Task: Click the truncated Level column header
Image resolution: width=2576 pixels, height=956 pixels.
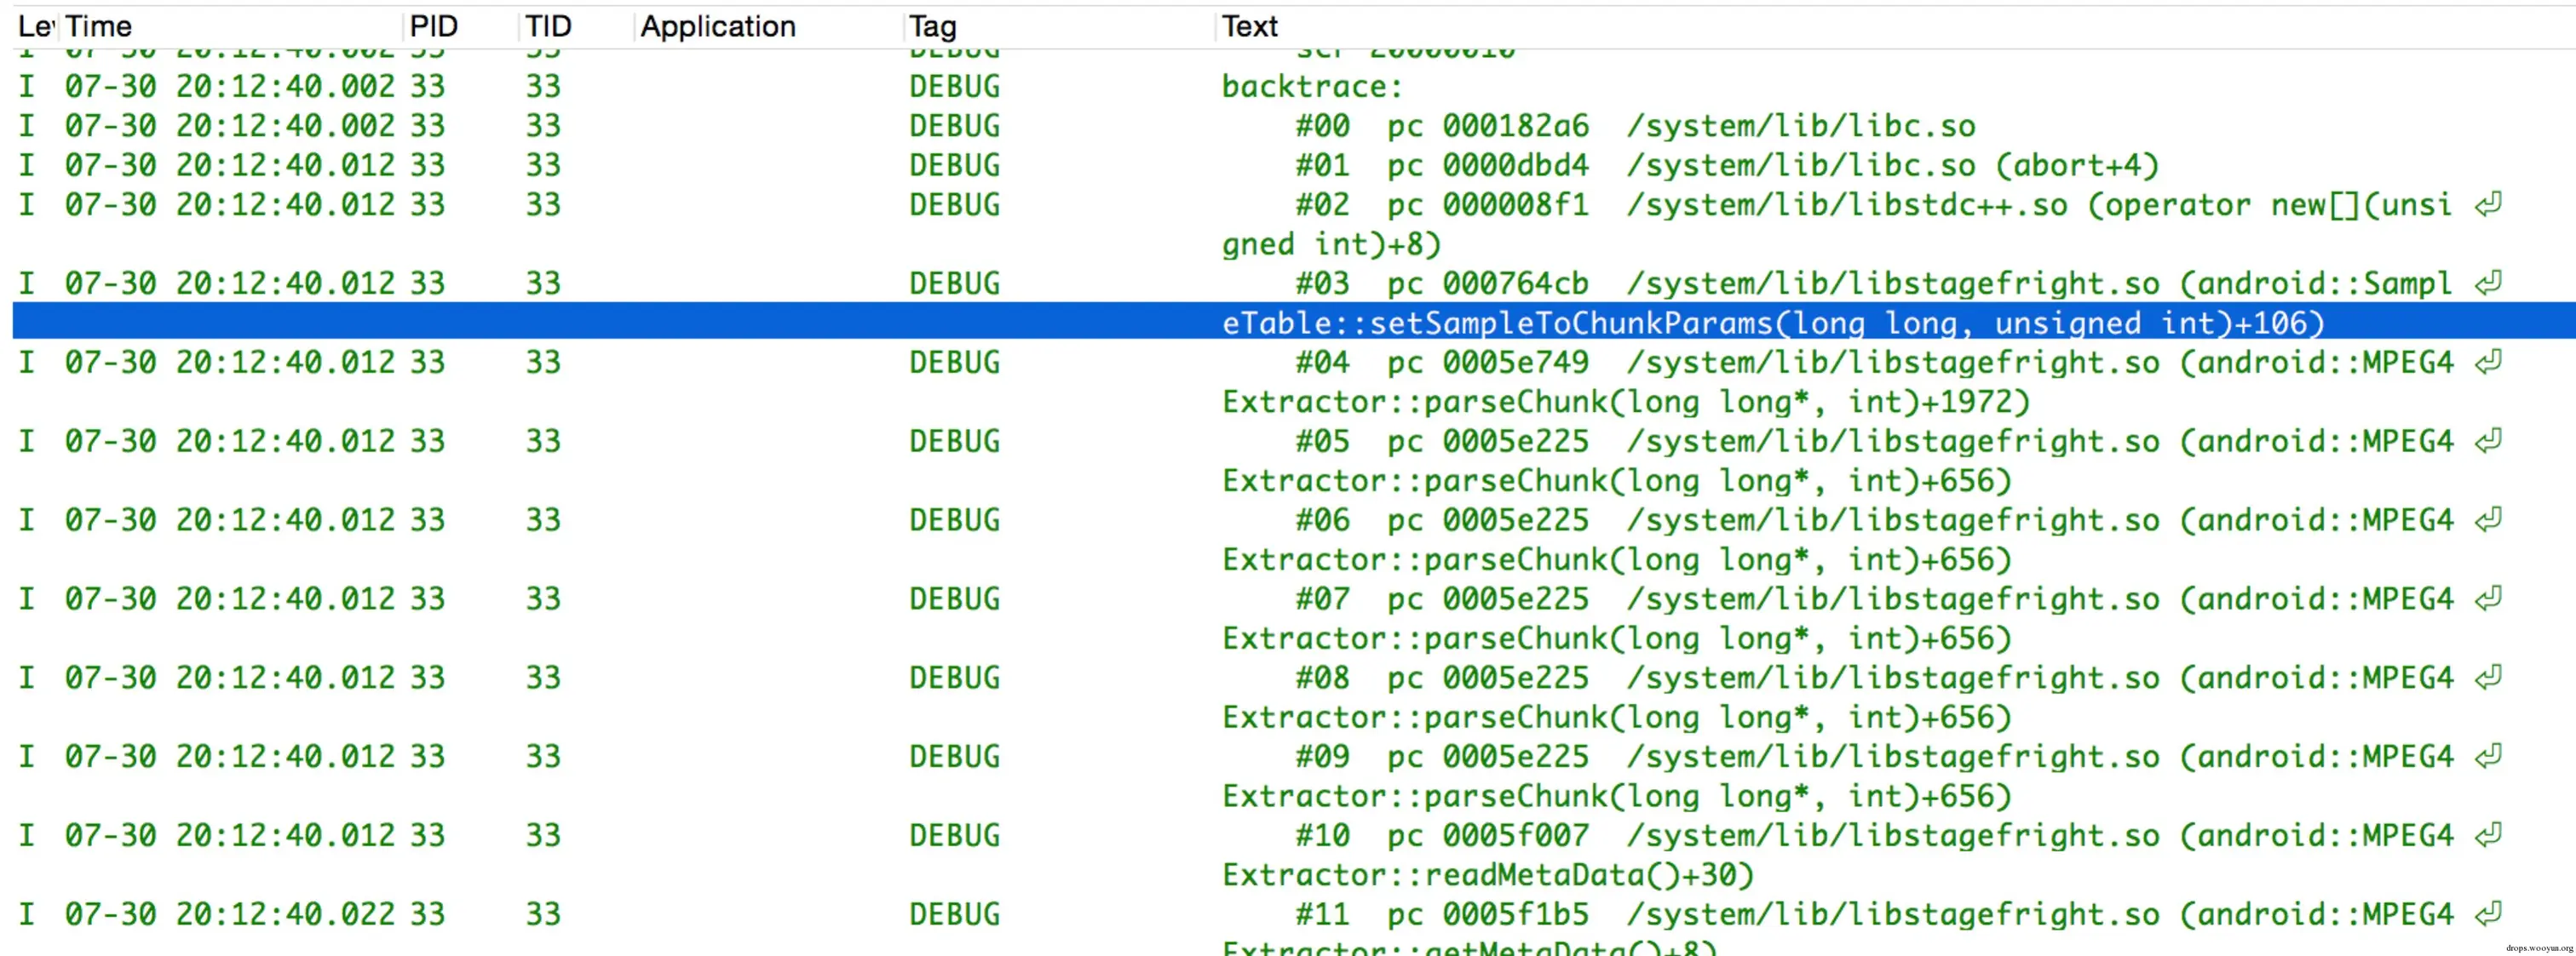Action: click(x=34, y=26)
